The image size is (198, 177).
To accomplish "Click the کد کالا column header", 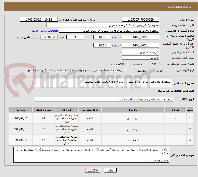I will [x=175, y=110].
